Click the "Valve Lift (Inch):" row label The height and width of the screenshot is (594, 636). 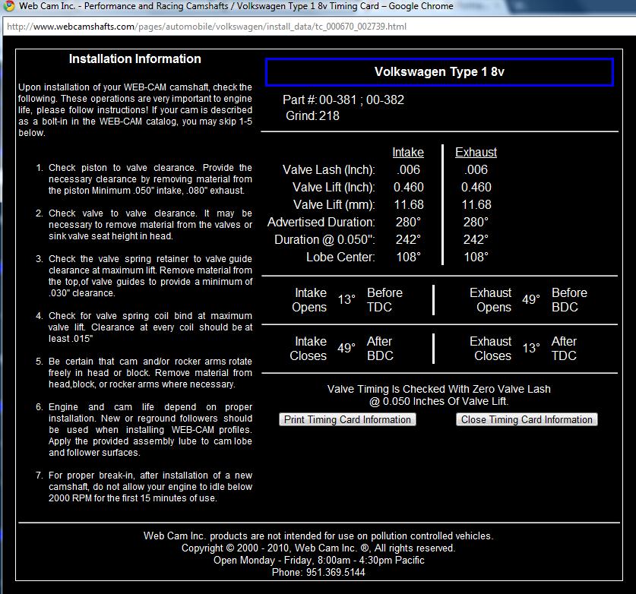pos(334,188)
